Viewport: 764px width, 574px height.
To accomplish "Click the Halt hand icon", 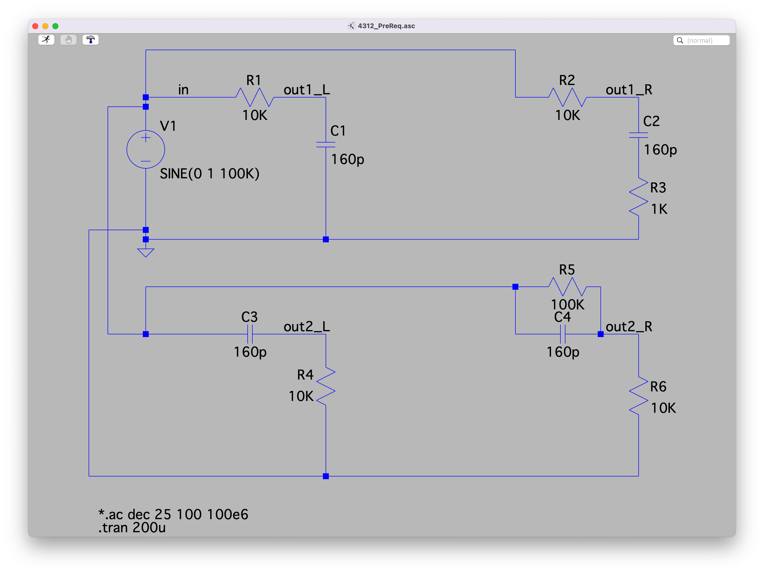I will [x=68, y=40].
